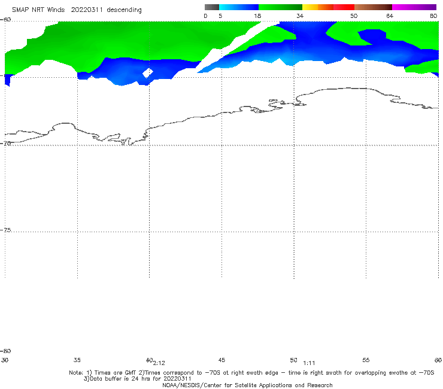
Task: Pick the green segment of the wind color bar
Action: (280, 7)
